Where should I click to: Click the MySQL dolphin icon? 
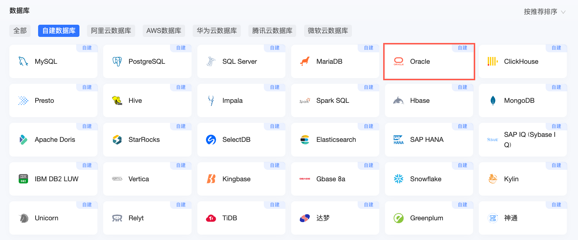23,61
